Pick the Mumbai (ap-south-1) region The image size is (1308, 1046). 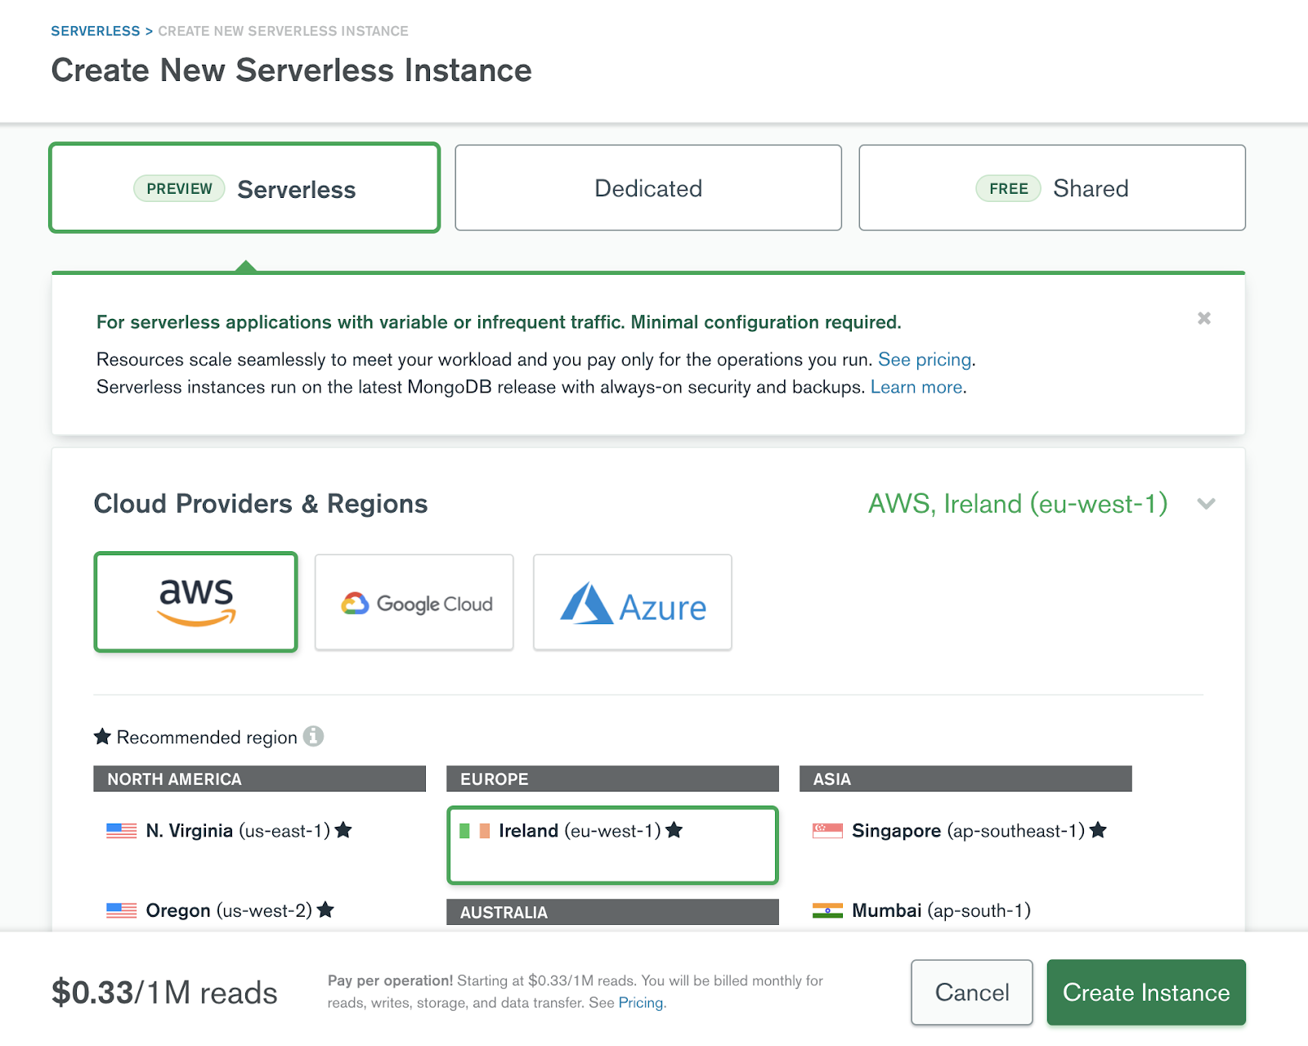point(940,909)
